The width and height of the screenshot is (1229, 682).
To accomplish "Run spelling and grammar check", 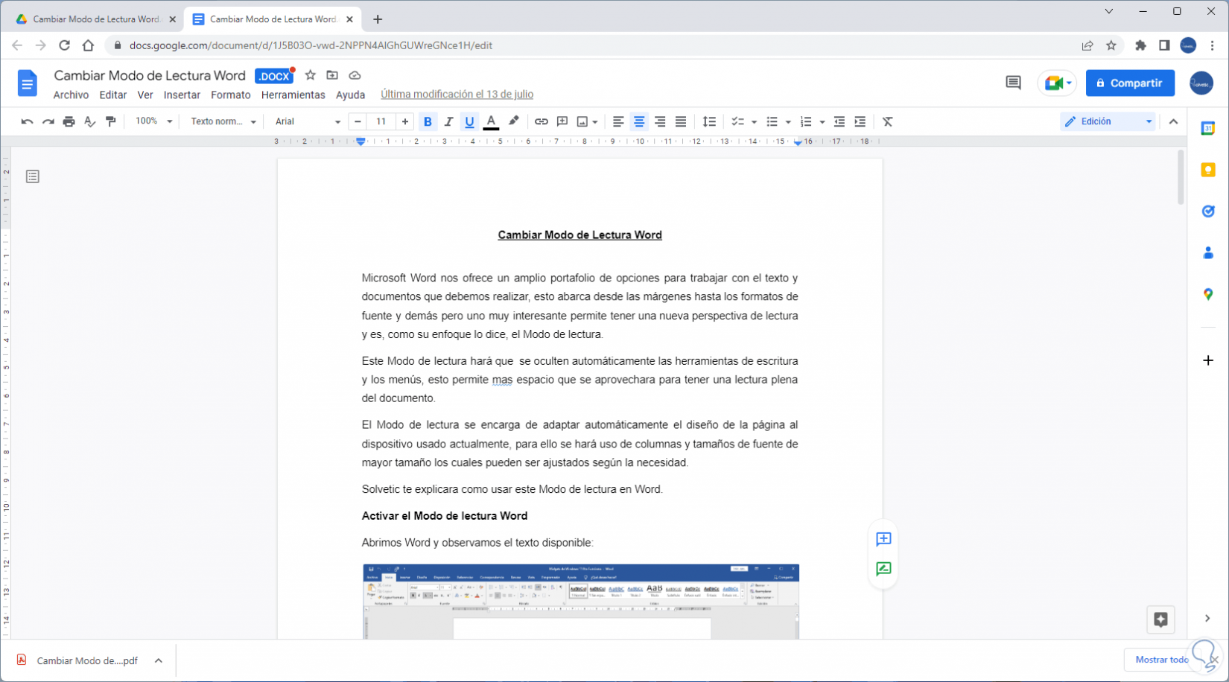I will pos(90,121).
